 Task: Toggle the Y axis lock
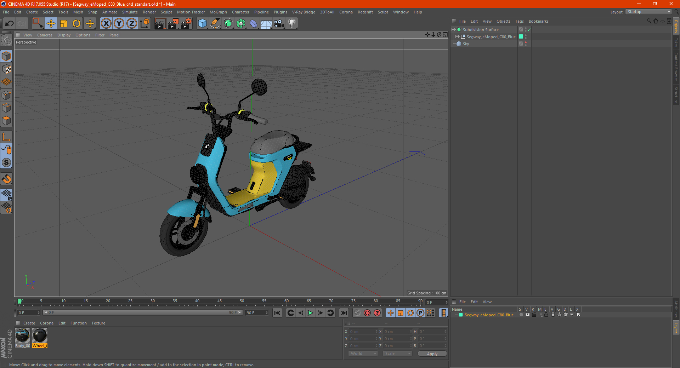click(x=119, y=24)
